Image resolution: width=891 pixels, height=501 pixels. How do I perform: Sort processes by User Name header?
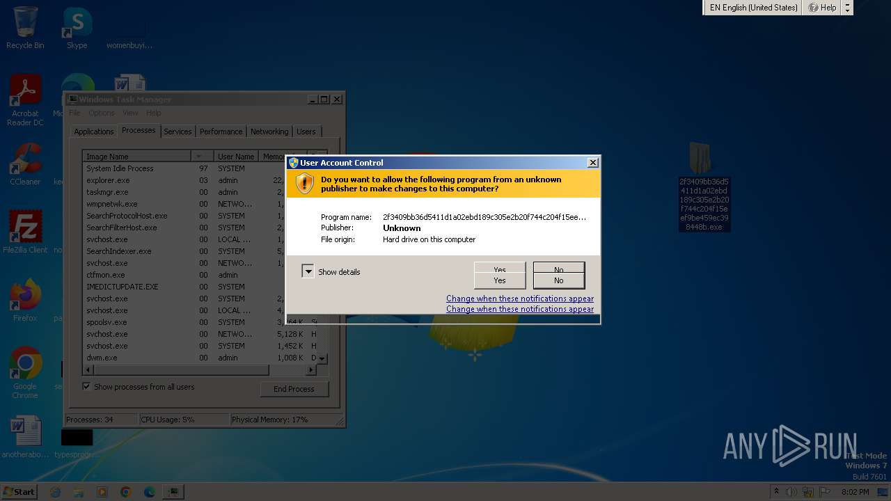[235, 157]
